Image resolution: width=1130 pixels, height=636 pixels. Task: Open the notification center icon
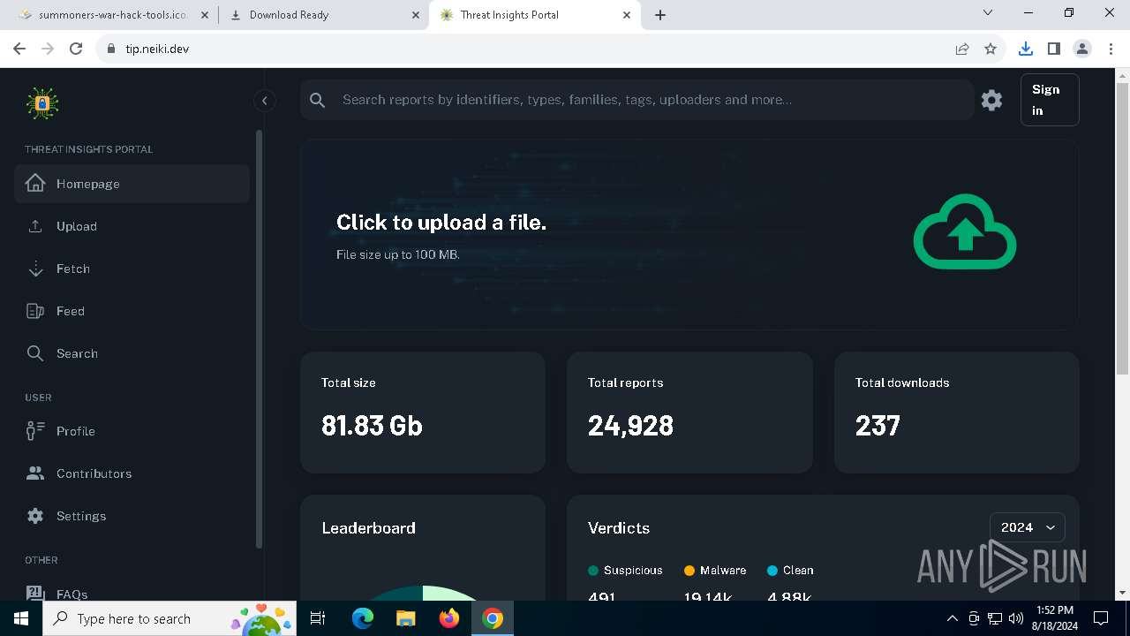(x=1101, y=618)
